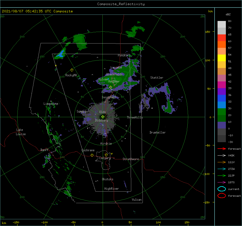
Task: Click the bright green 20-30 dBZ swatch
Action: 222,112
